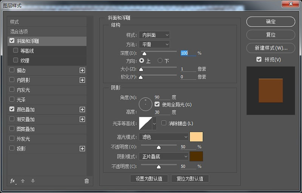Open 高光模式 dropdown showing 滤色
Image resolution: width=302 pixels, height=193 pixels.
coord(164,137)
